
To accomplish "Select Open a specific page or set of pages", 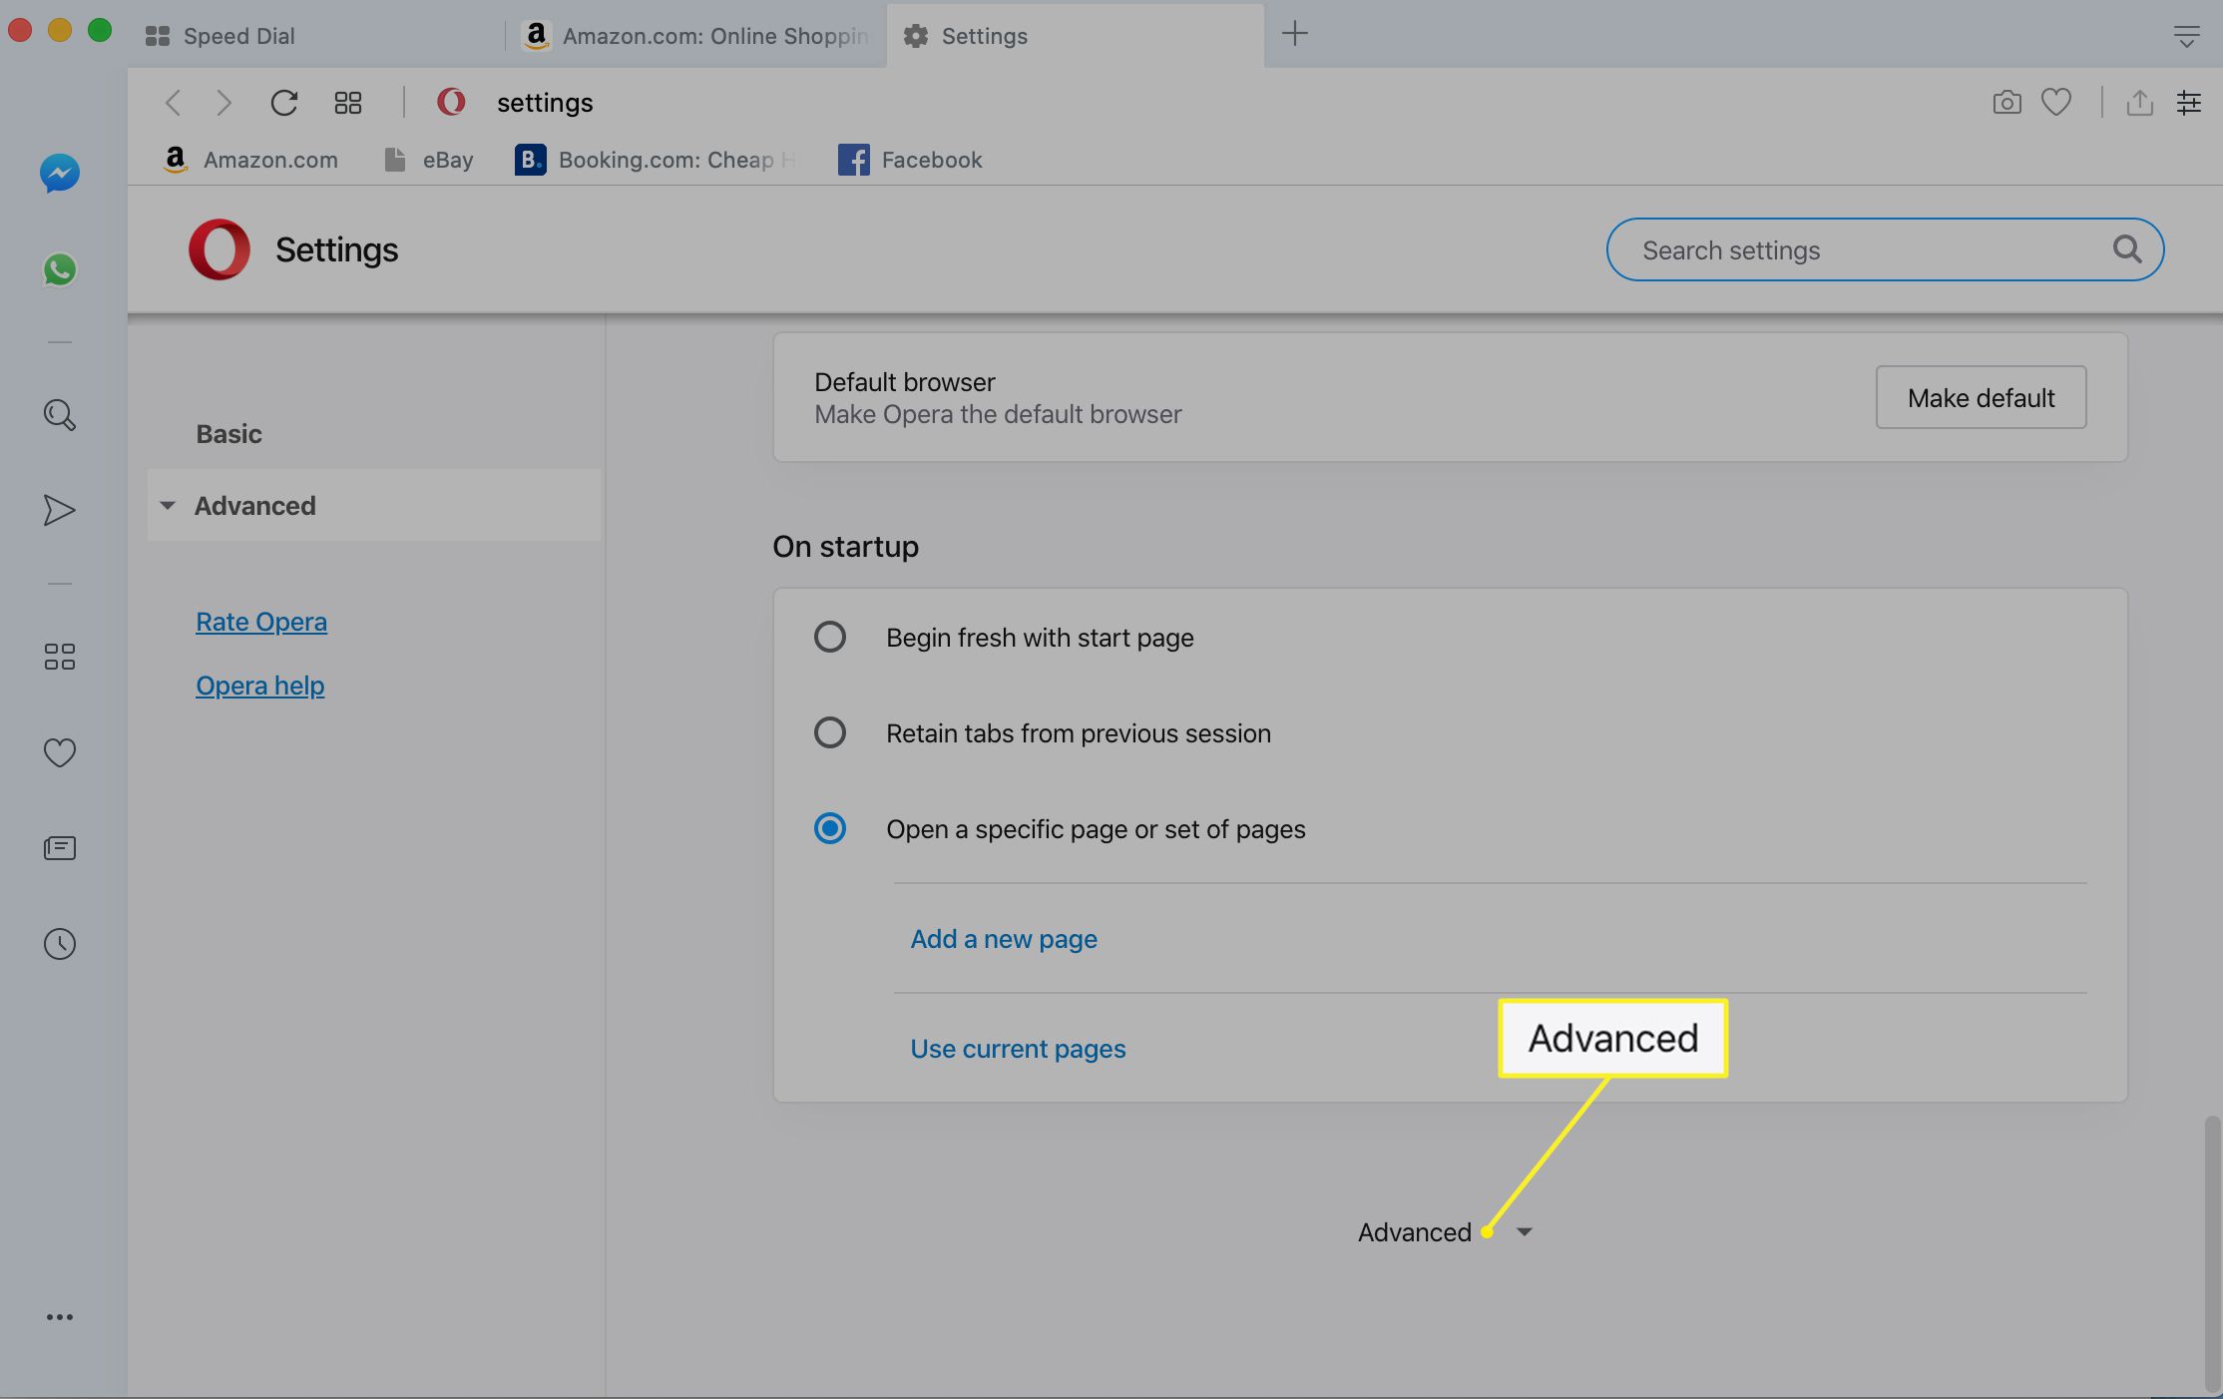I will click(830, 828).
